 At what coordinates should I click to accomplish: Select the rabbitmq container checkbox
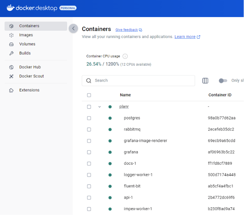coord(89,129)
